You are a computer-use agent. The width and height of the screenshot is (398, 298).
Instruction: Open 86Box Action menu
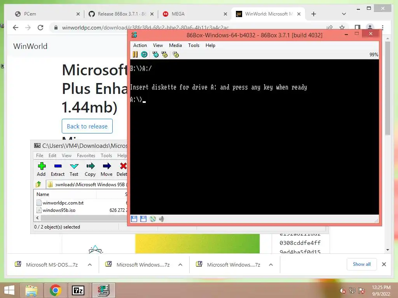[x=140, y=45]
